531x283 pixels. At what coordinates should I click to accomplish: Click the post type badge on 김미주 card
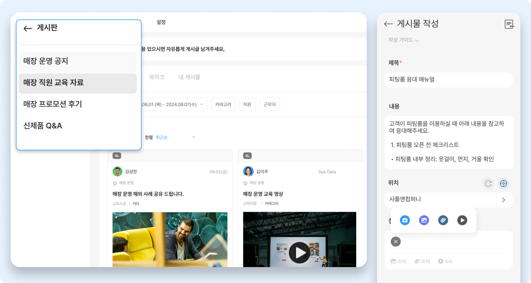(247, 156)
